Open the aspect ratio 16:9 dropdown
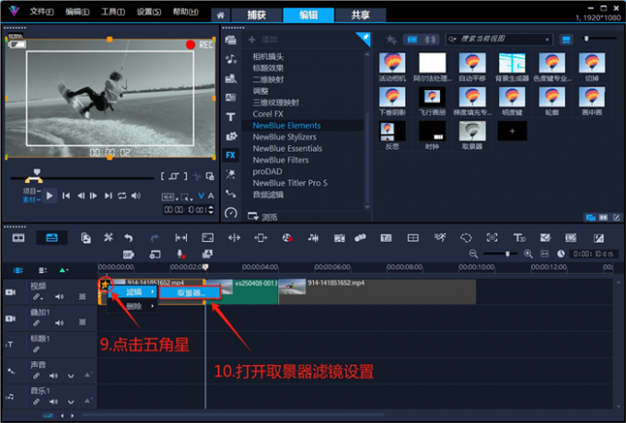This screenshot has height=423, width=626. [169, 197]
